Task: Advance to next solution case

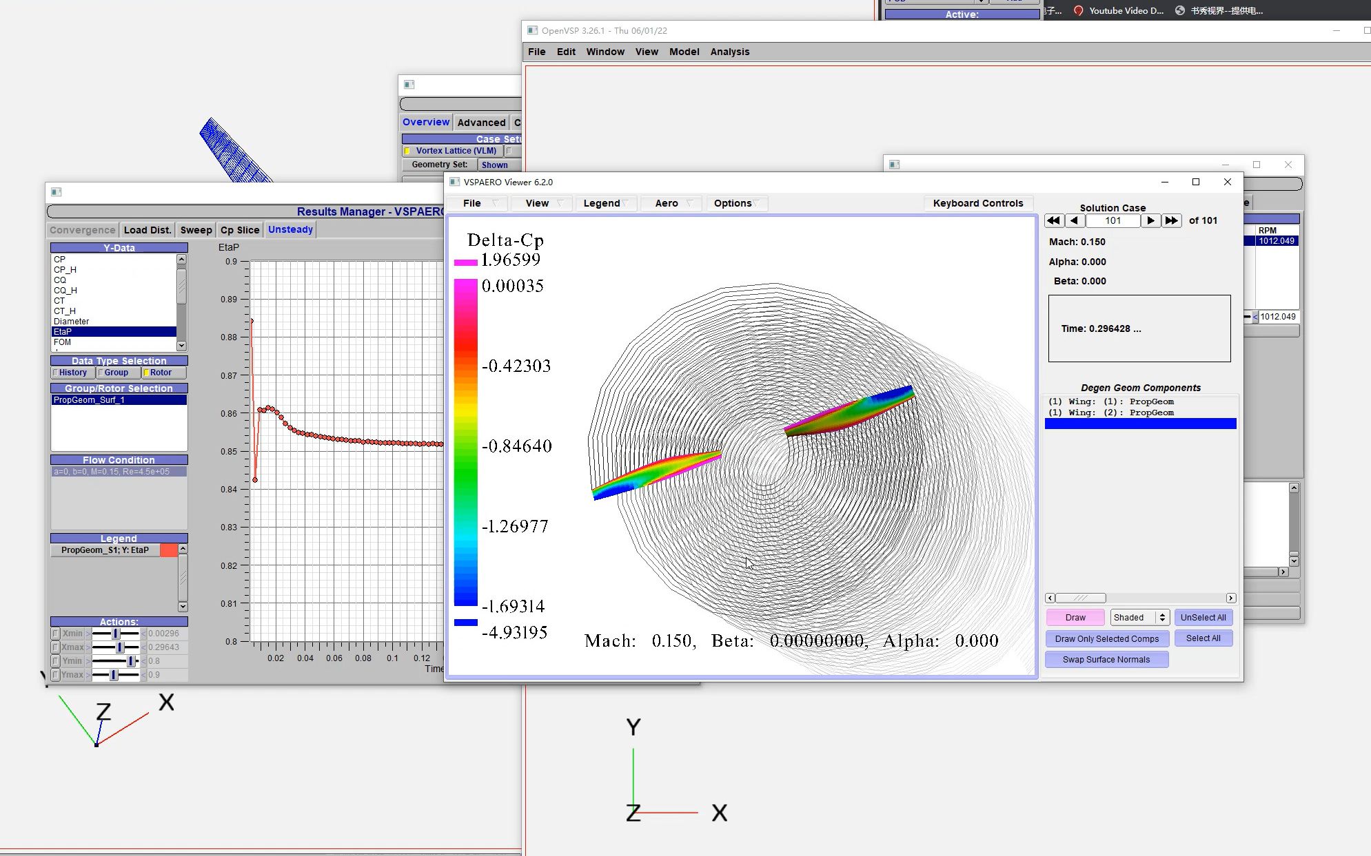Action: [x=1150, y=220]
